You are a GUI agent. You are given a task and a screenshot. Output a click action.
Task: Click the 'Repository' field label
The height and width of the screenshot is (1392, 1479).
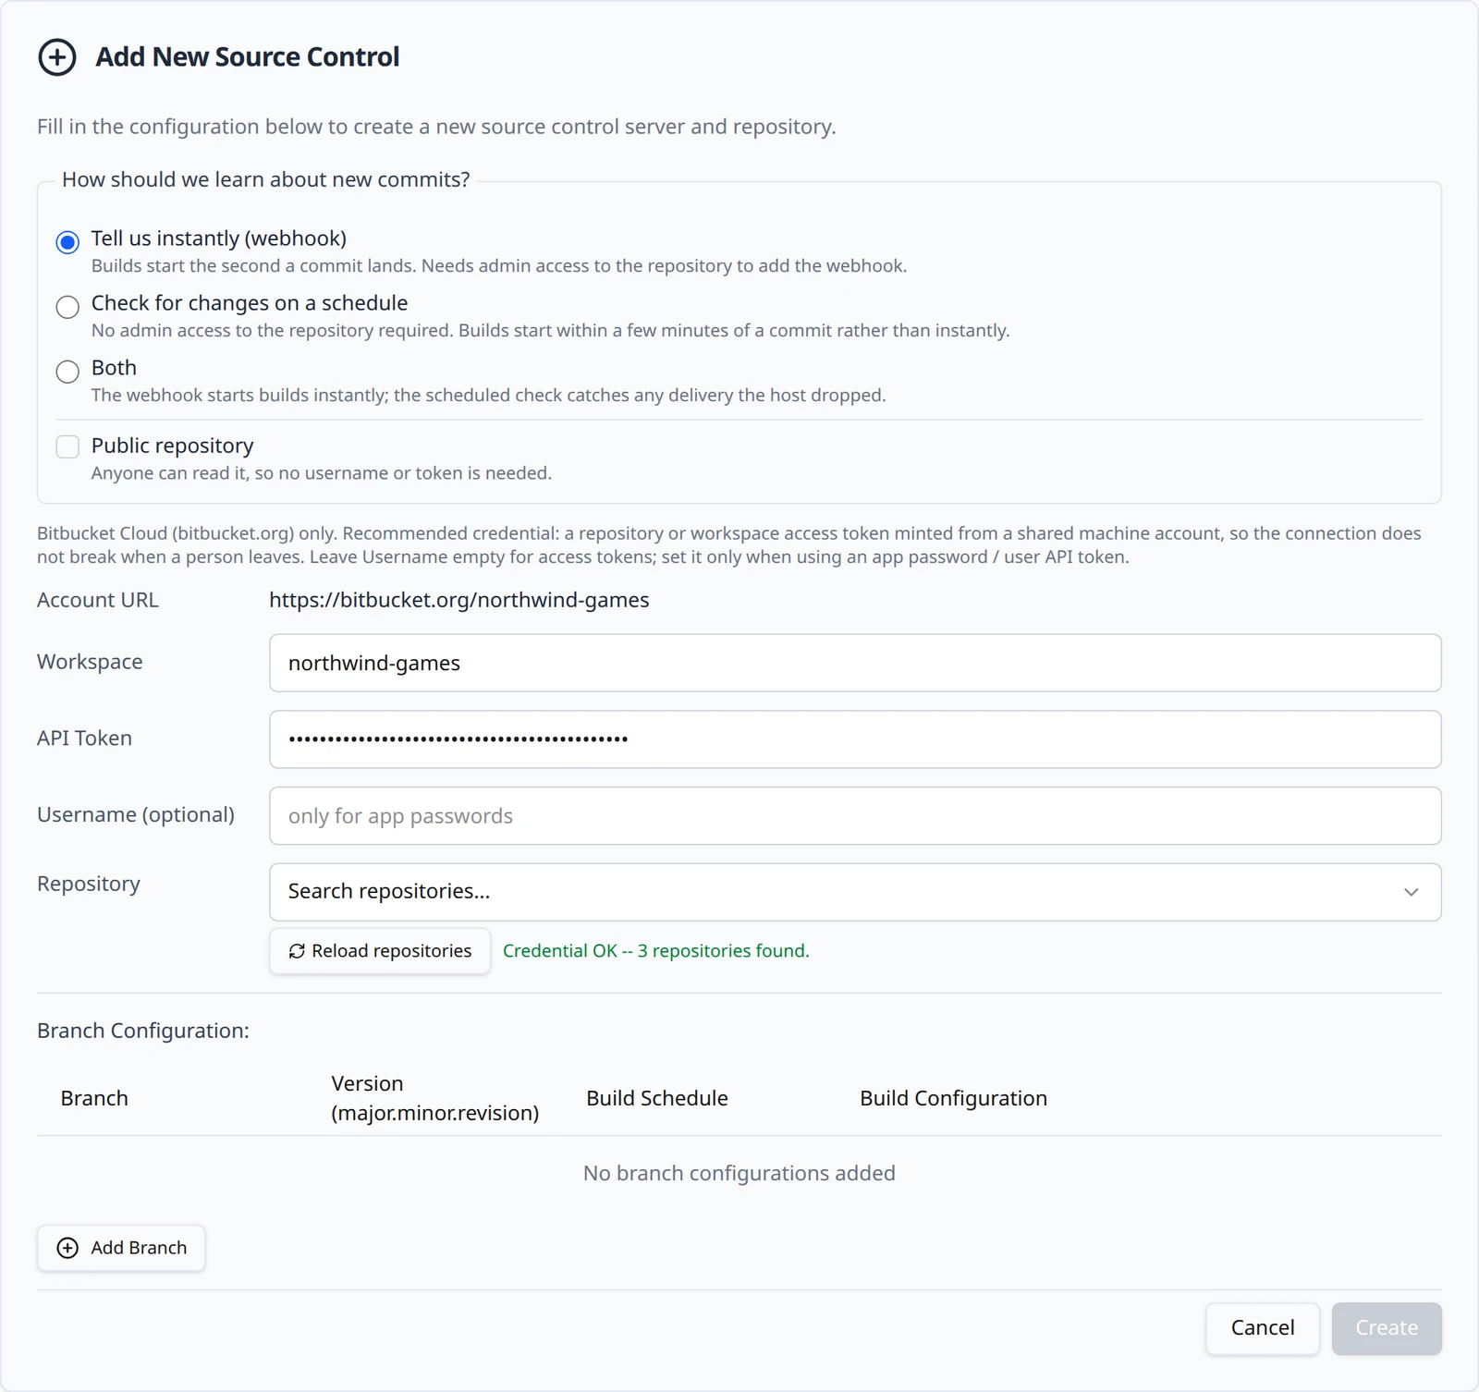pos(89,884)
